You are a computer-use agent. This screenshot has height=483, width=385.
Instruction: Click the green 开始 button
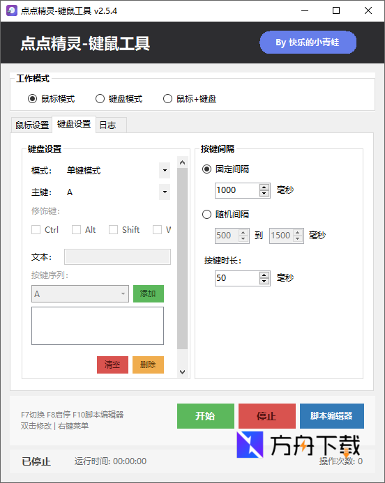pos(206,416)
